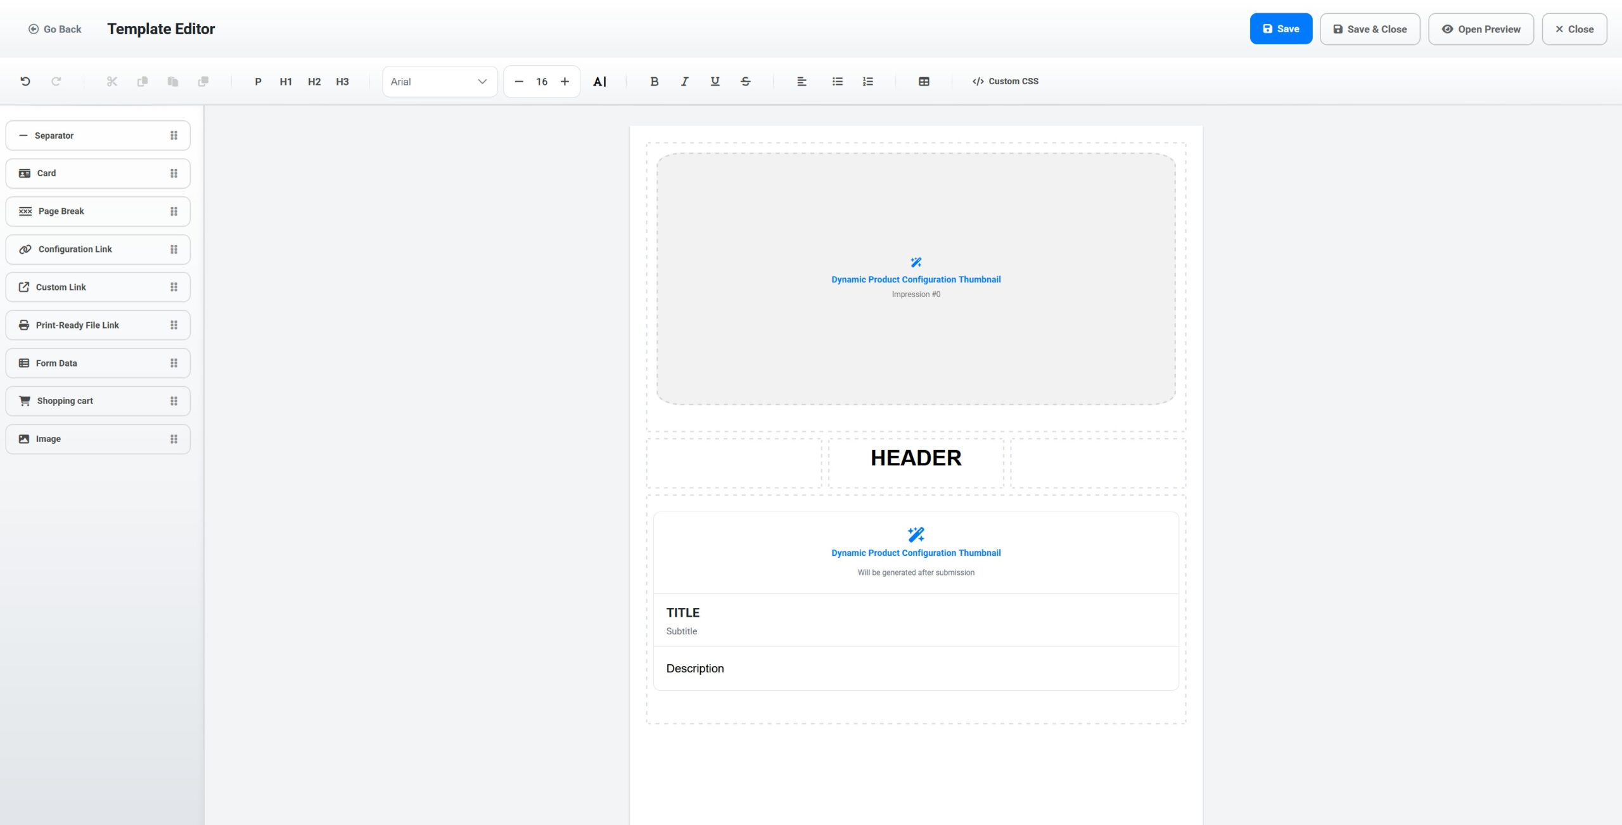Open the text alignment options
The width and height of the screenshot is (1622, 825).
pos(801,81)
